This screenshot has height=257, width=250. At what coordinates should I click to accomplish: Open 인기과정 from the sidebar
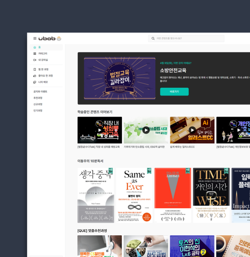pyautogui.click(x=38, y=111)
